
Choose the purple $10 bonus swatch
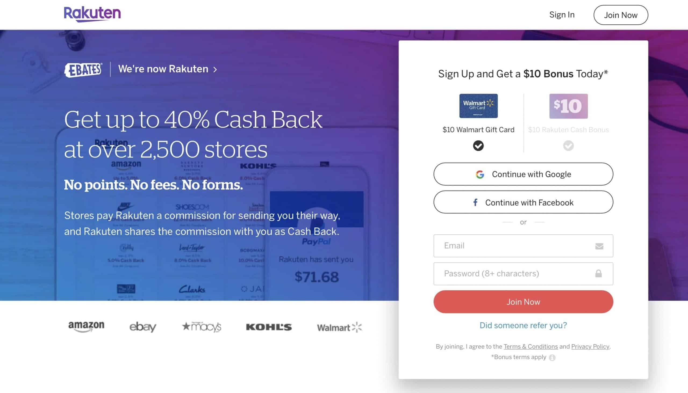coord(568,106)
